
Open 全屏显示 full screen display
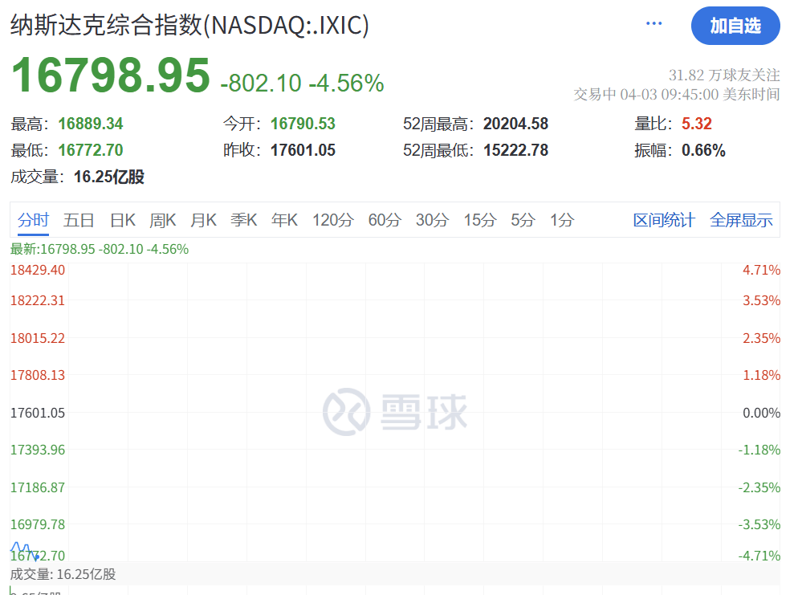741,219
